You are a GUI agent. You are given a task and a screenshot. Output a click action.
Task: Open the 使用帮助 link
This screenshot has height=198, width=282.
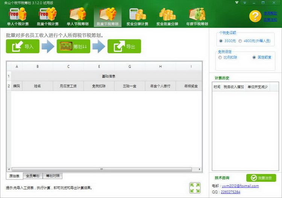tap(270, 13)
